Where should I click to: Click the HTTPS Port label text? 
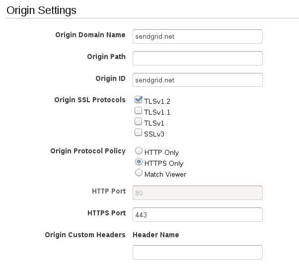point(106,213)
